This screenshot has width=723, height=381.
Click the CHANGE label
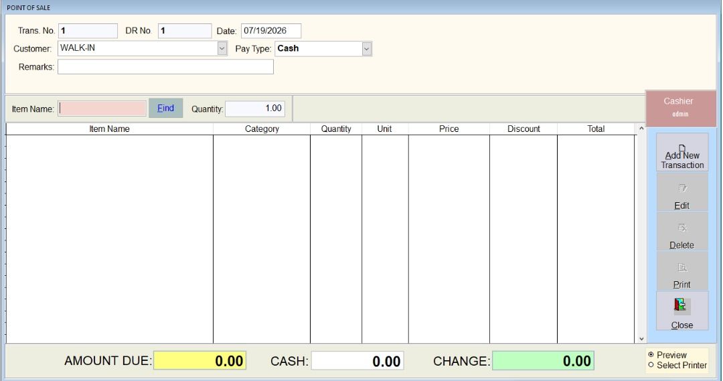[x=461, y=361]
